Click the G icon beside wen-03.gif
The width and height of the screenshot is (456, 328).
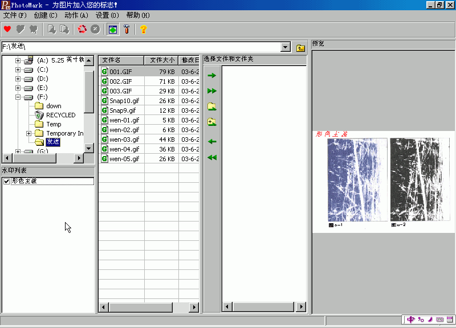pos(105,140)
